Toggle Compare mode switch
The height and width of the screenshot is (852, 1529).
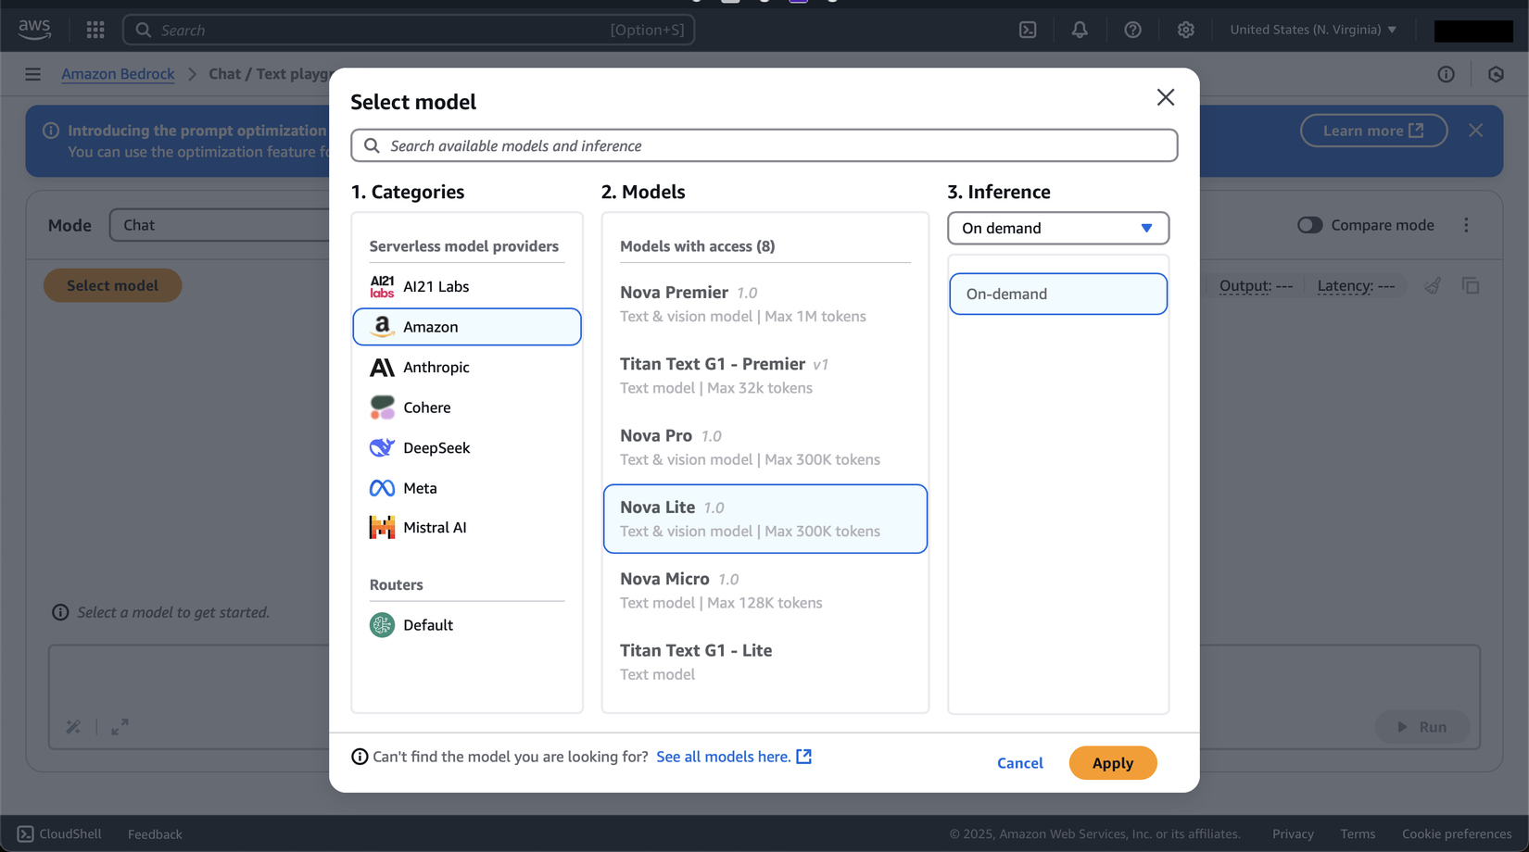click(x=1309, y=225)
